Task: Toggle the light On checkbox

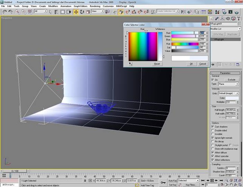Action: point(213,79)
